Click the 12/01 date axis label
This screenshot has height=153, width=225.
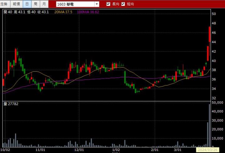coord(79,150)
